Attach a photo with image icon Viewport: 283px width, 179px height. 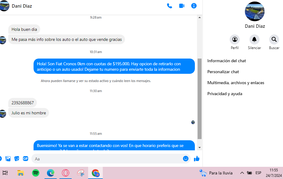8,159
